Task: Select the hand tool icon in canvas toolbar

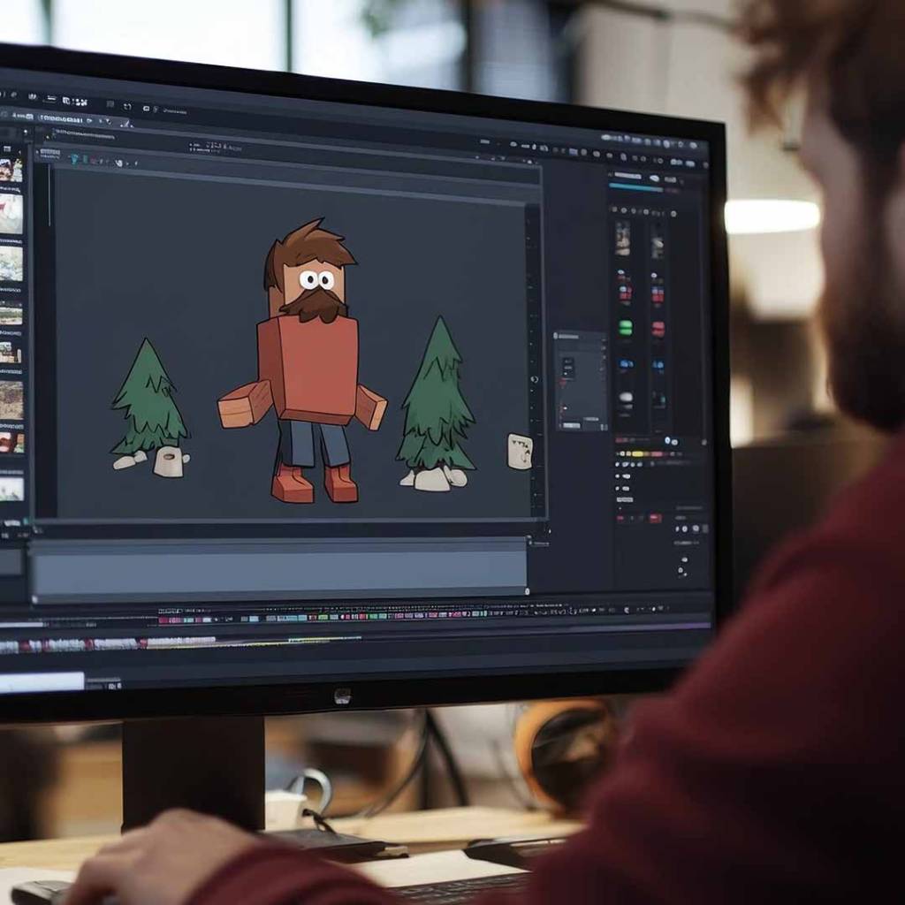Action: click(119, 163)
